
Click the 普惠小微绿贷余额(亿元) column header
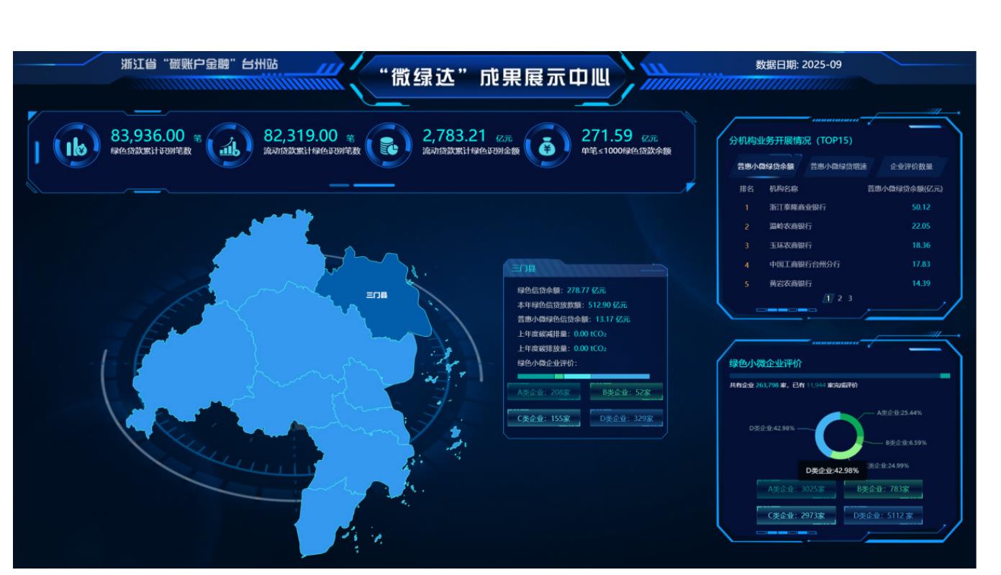coord(905,189)
